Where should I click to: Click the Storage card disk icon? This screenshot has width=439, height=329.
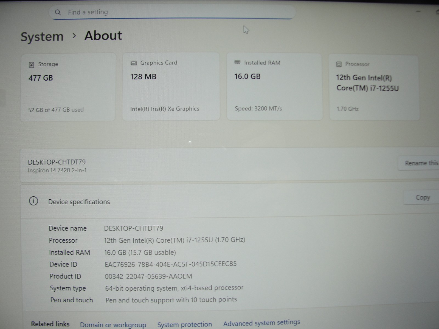point(31,65)
